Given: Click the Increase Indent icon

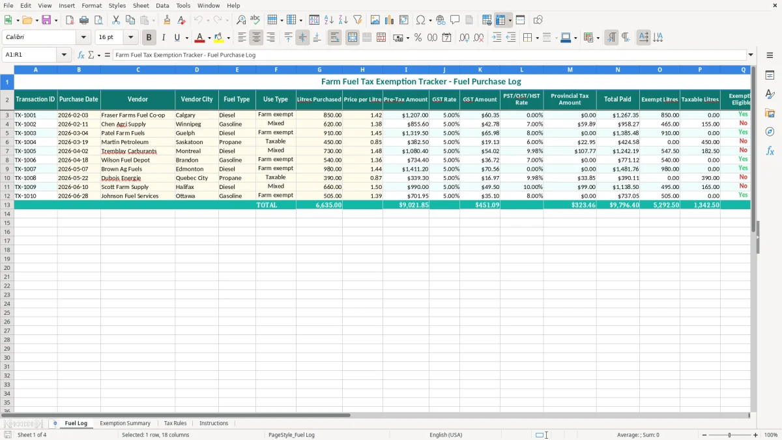Looking at the screenshot, I should (497, 38).
